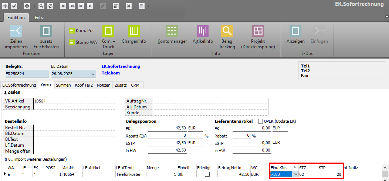Open the CRM tab

pos(135,85)
